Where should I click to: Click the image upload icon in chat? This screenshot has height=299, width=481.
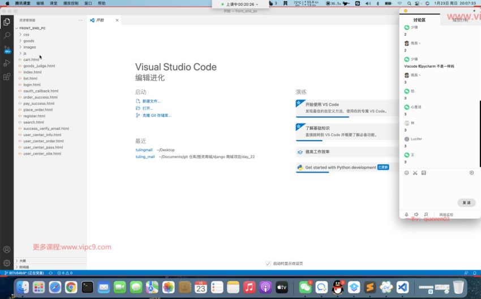coord(424,173)
